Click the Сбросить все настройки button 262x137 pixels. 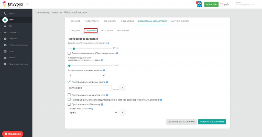pos(181,122)
